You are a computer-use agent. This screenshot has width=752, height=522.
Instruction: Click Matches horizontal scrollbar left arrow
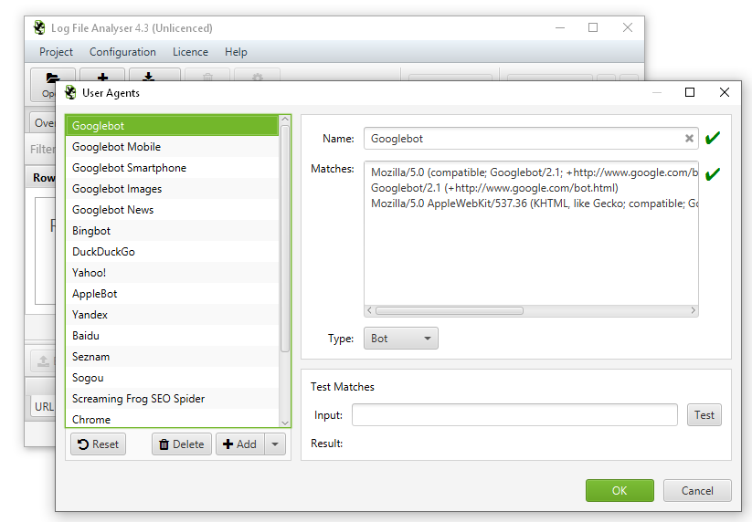click(x=369, y=310)
